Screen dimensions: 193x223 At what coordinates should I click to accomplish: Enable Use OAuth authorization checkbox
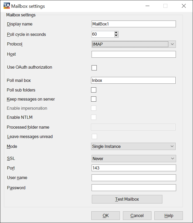pos(94,68)
